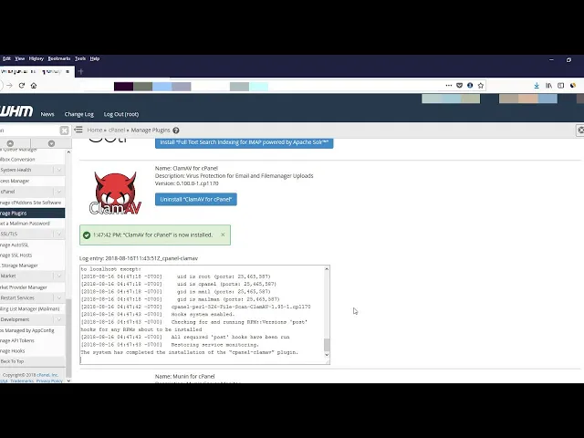Open the View menu
The height and width of the screenshot is (438, 584).
coord(20,58)
